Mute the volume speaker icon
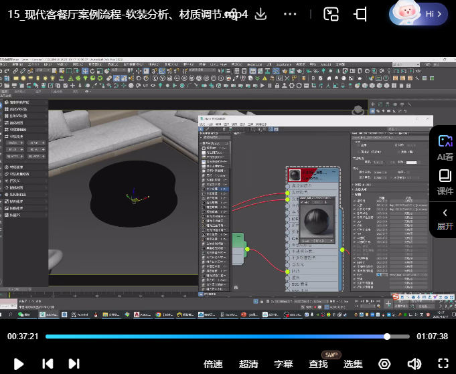 tap(414, 364)
